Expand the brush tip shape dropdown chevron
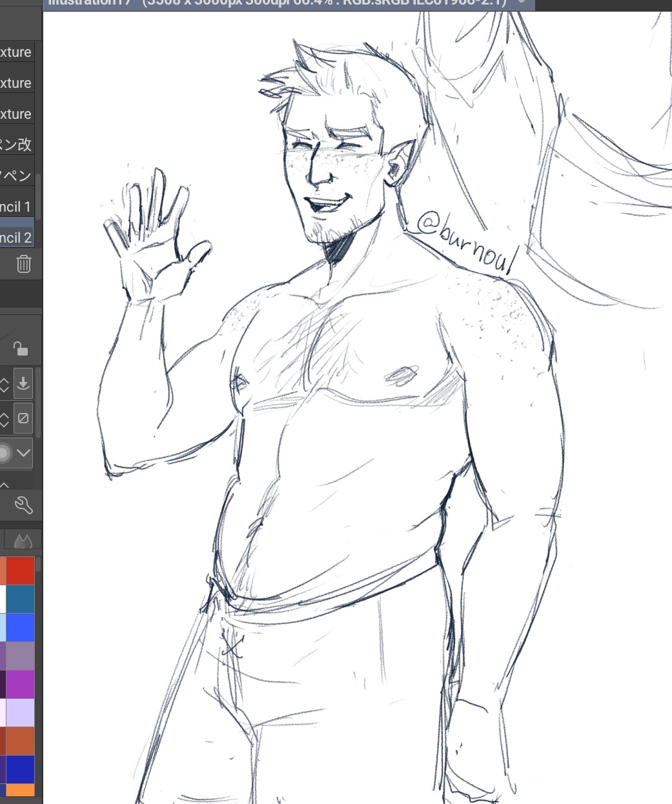672x804 pixels. tap(24, 453)
